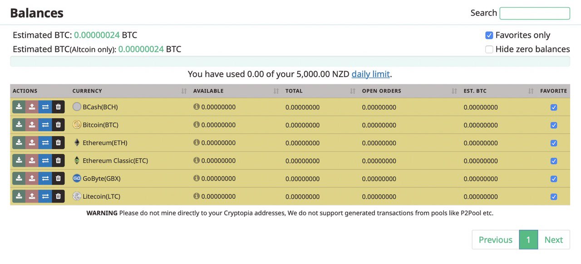Withdraw icon for Ethereum Classic(ETC)
Screen dimensions: 581x264
click(32, 161)
